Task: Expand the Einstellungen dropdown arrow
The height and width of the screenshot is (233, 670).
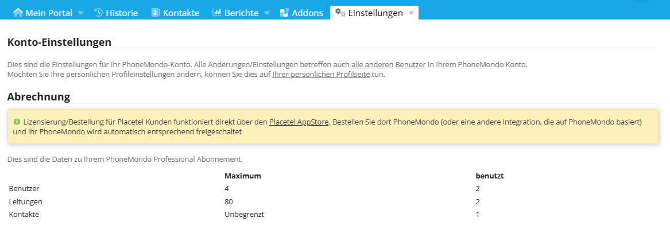Action: click(411, 13)
